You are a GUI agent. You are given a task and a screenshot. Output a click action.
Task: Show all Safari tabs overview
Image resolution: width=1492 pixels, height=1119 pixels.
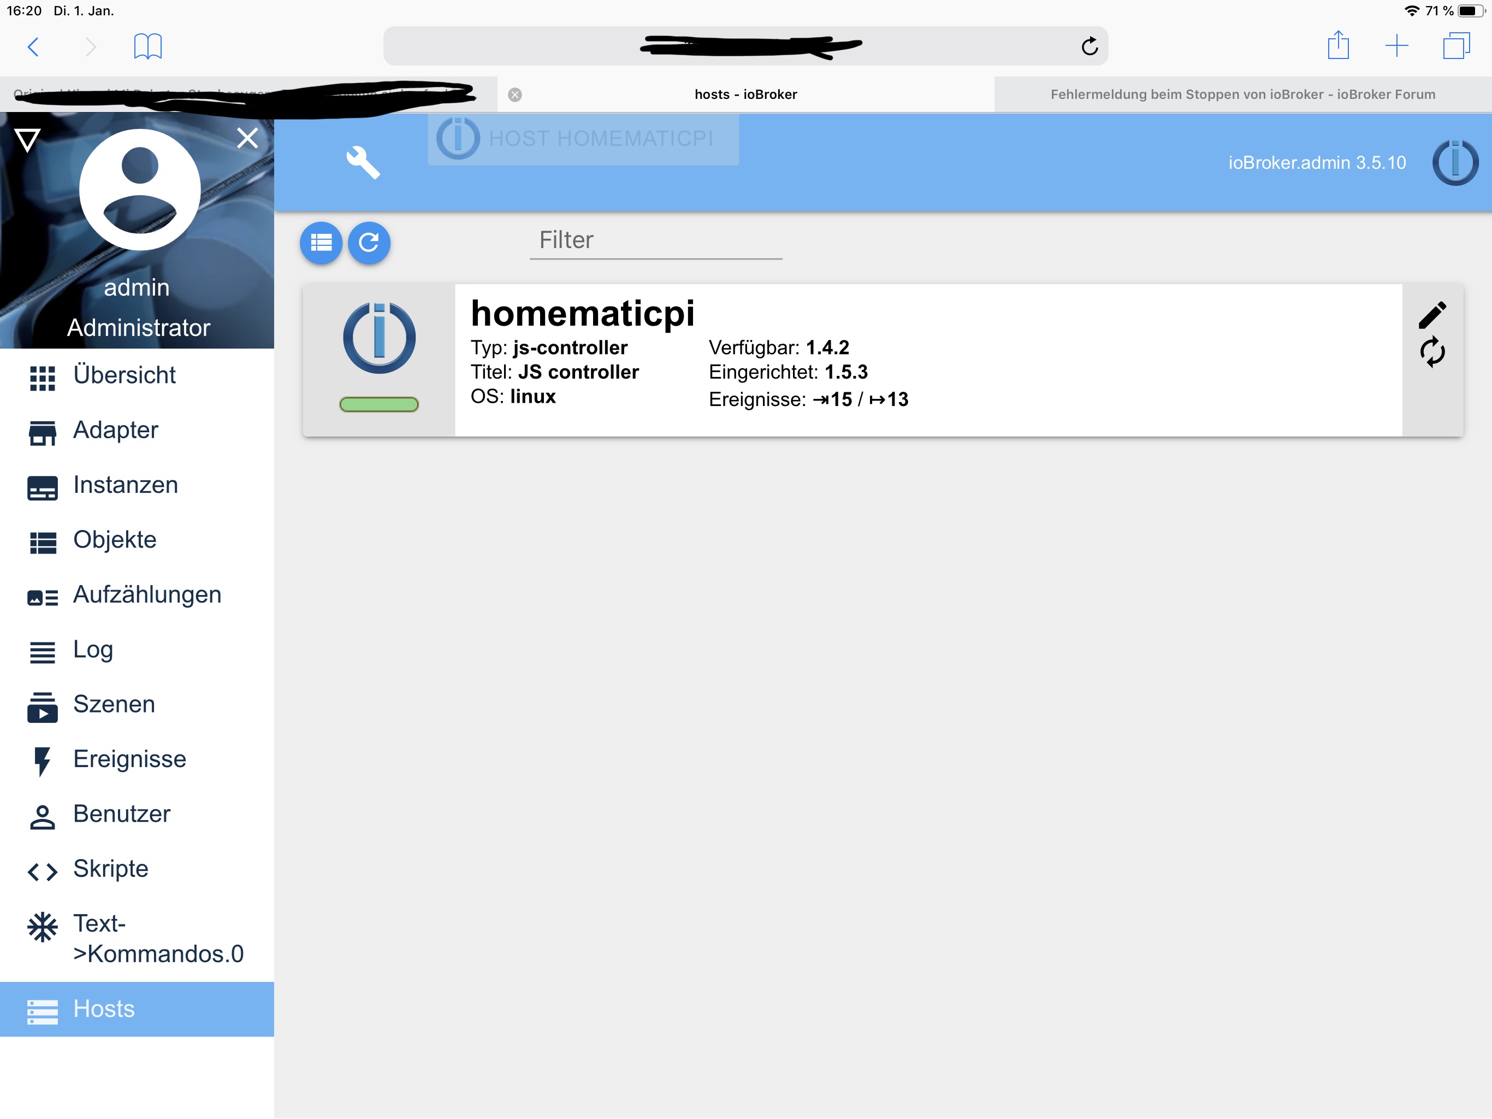click(x=1457, y=46)
